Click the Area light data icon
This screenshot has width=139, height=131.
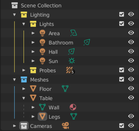pyautogui.click(x=74, y=33)
